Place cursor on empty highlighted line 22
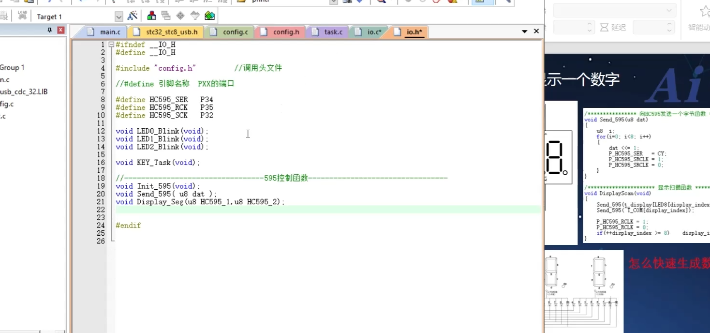Screen dimensions: 710x333 pos(328,210)
